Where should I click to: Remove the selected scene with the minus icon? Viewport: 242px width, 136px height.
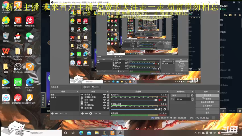[x=56, y=114]
